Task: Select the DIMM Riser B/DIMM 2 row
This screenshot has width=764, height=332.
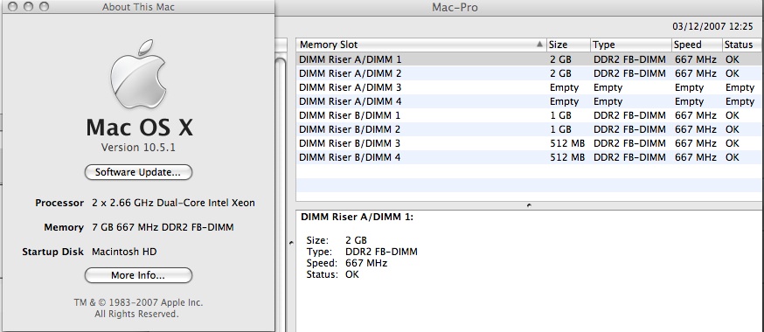Action: 530,129
